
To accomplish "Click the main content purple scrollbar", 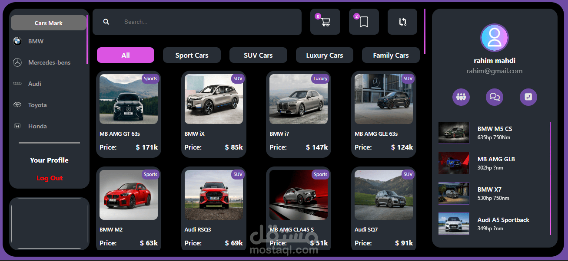I will [425, 31].
